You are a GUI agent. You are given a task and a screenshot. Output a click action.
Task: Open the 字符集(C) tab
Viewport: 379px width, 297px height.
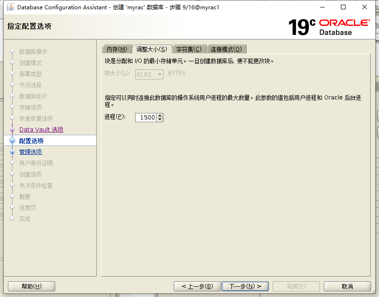(x=189, y=49)
